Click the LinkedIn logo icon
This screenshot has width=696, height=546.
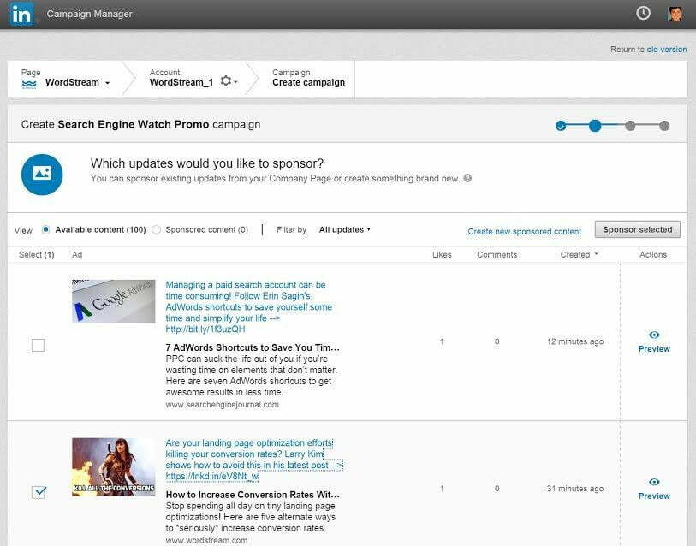tap(23, 14)
